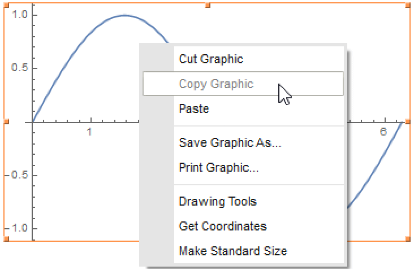
Task: Click top-center orange resize handle
Action: click(208, 5)
